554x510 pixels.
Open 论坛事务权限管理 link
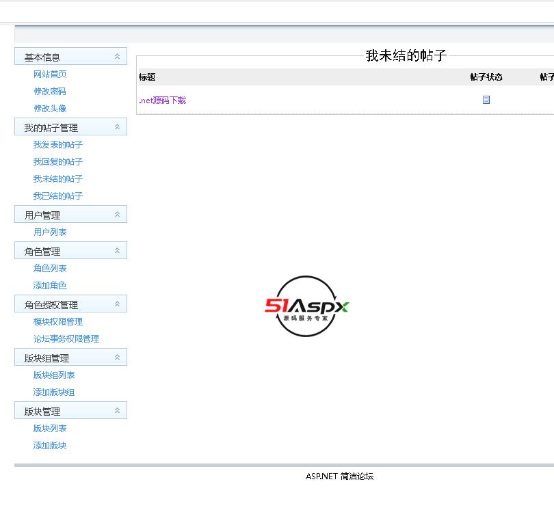tap(66, 338)
